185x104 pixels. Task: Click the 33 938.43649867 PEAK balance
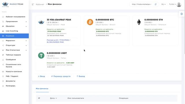coord(59,20)
